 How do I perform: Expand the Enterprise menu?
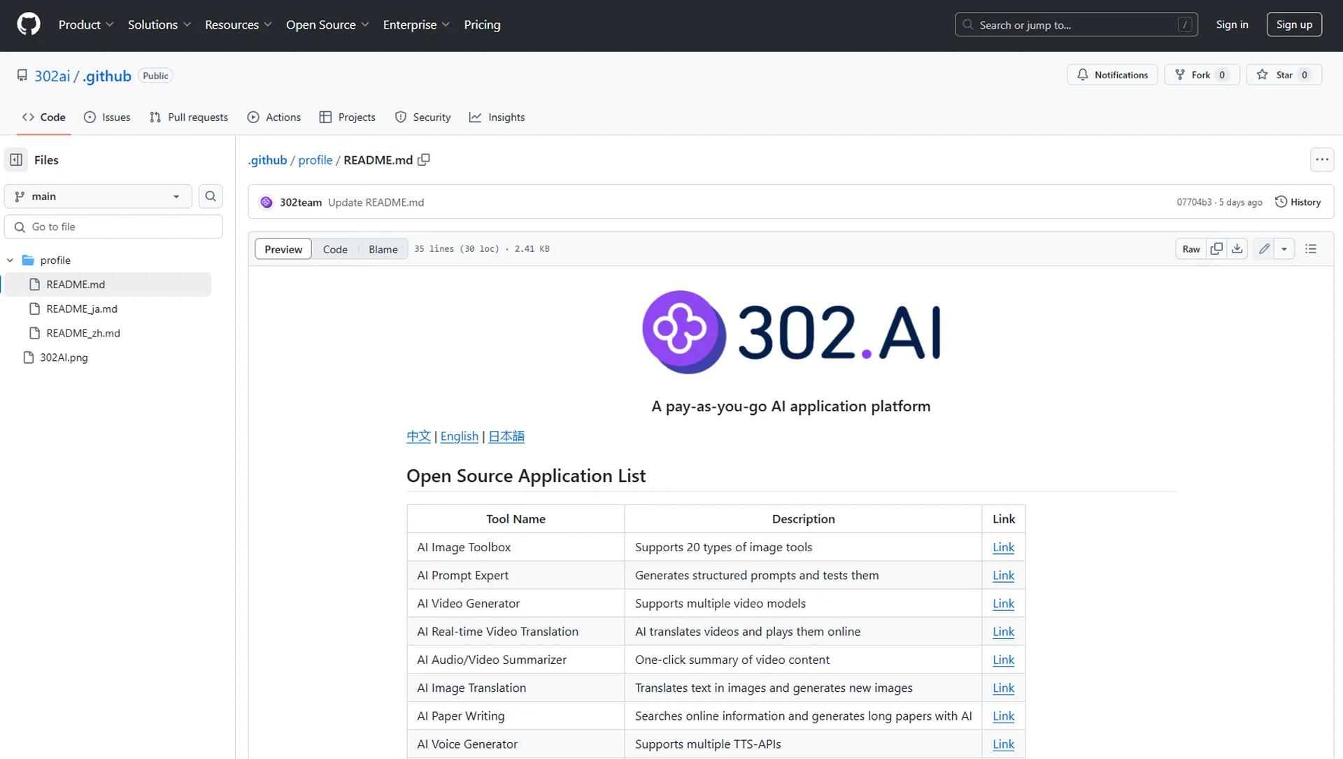tap(416, 24)
